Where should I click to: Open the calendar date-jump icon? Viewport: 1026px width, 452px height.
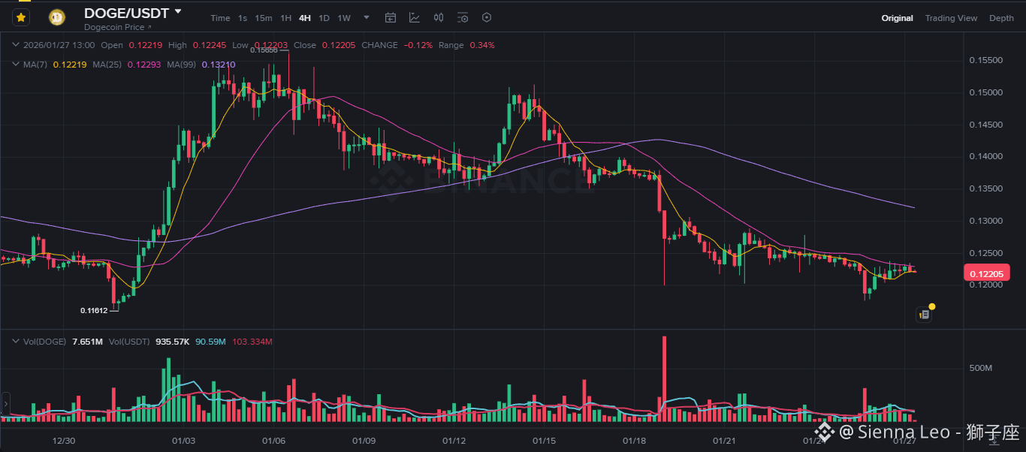click(391, 17)
